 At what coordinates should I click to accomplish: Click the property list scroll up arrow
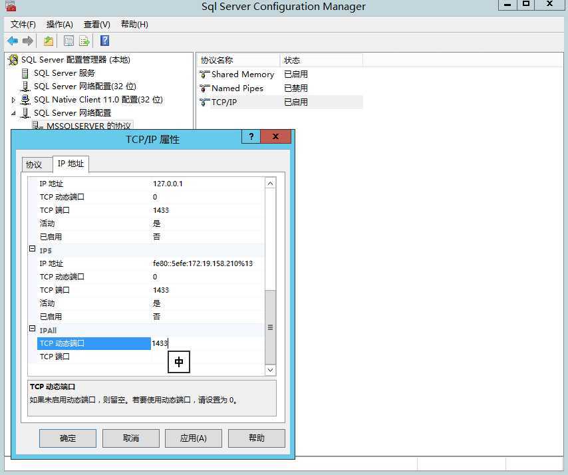pyautogui.click(x=270, y=184)
